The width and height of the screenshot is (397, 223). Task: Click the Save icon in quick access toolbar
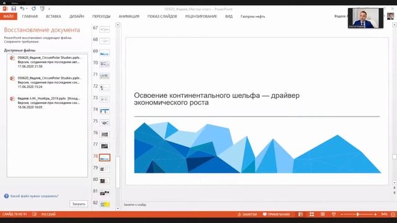(14, 9)
